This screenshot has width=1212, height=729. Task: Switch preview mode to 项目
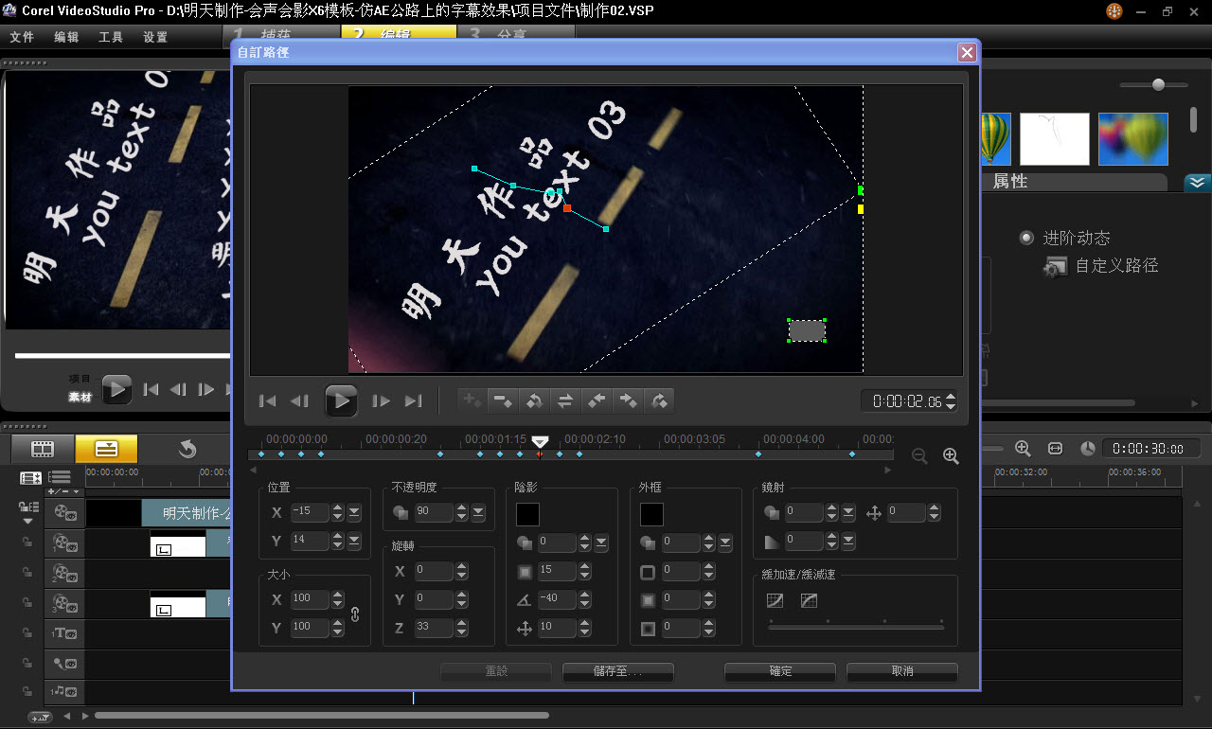pos(80,379)
